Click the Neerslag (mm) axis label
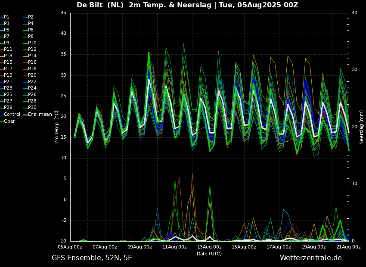The height and width of the screenshot is (267, 366). click(x=362, y=127)
